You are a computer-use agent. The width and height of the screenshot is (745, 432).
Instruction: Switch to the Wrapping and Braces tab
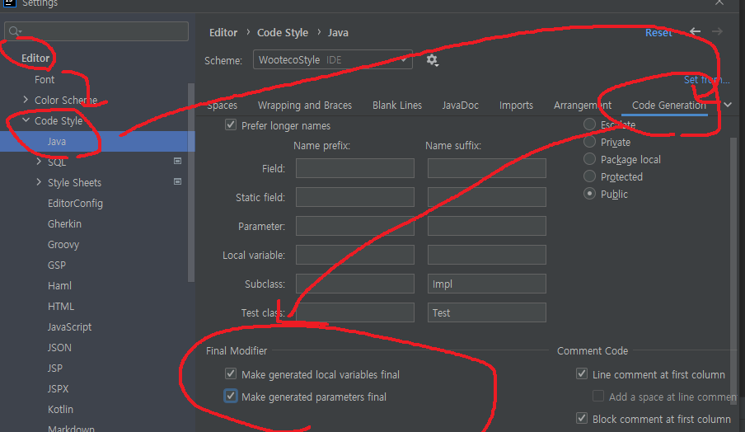tap(305, 105)
